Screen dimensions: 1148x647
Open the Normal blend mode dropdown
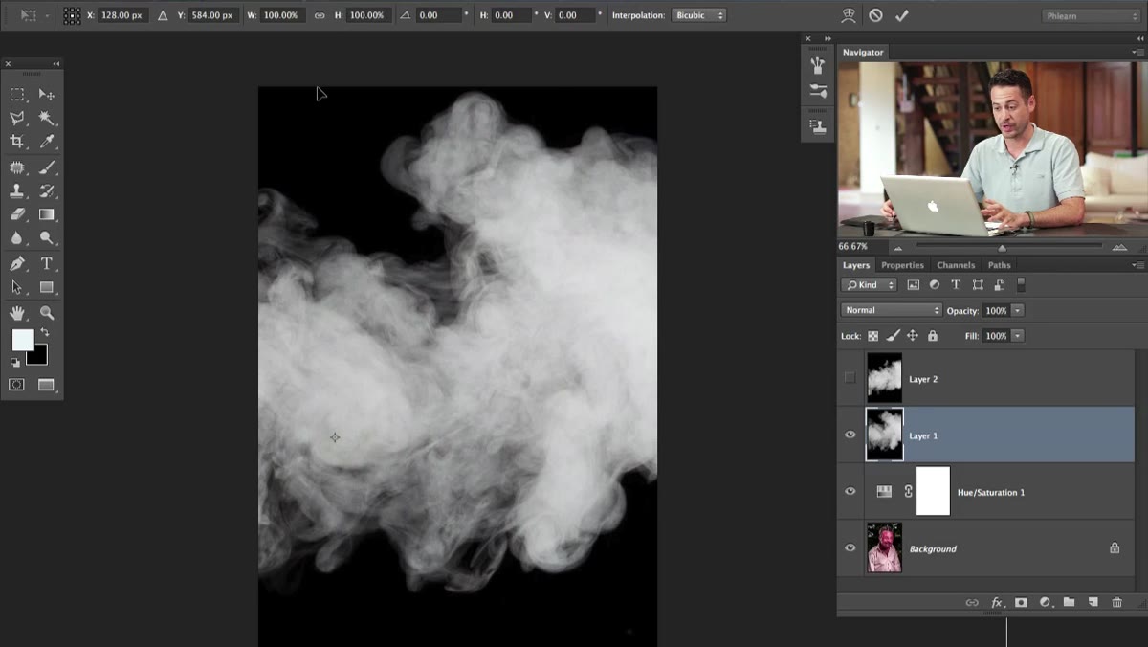(892, 310)
